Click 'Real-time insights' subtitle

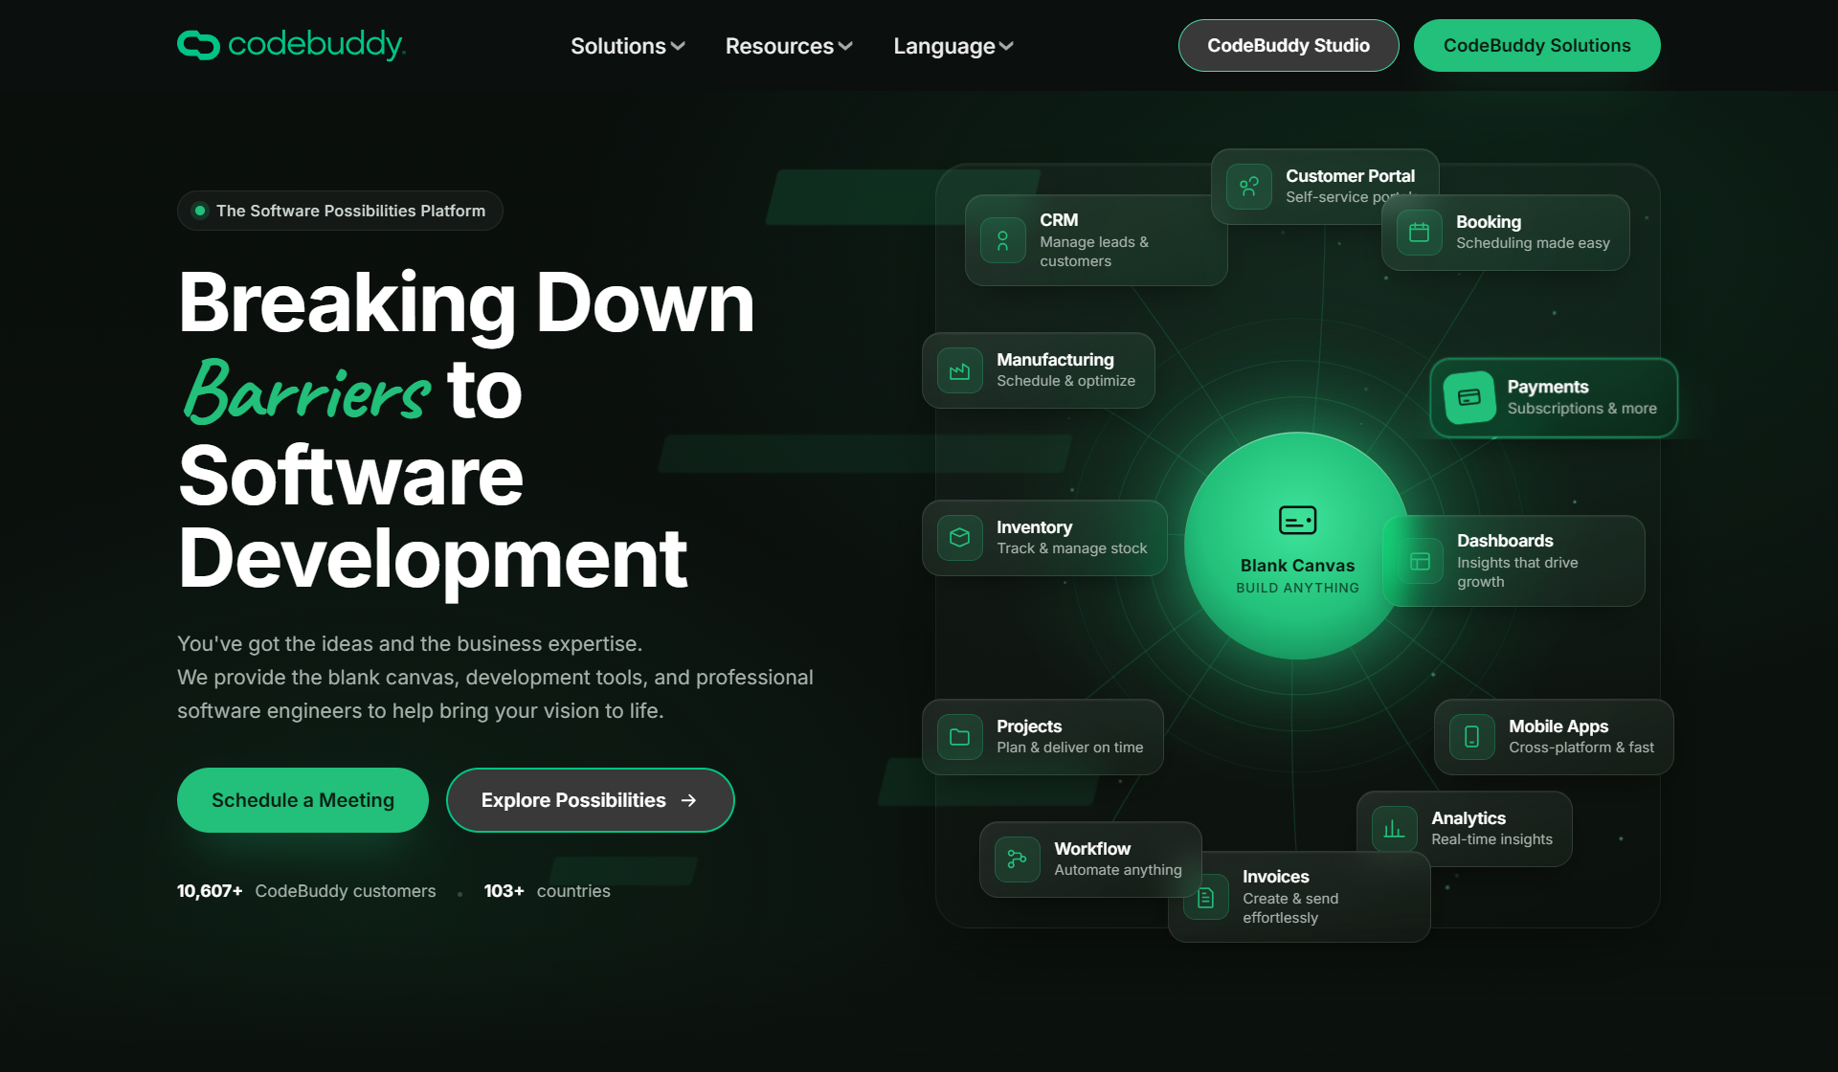point(1491,839)
